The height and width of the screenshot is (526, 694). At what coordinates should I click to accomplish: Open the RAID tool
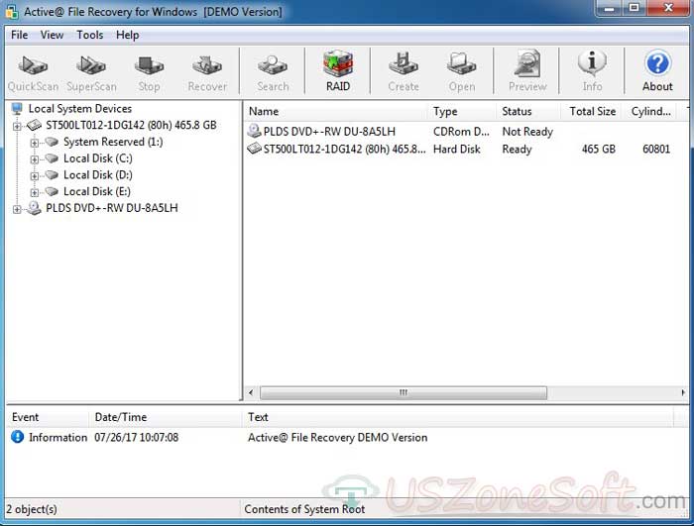(x=338, y=72)
